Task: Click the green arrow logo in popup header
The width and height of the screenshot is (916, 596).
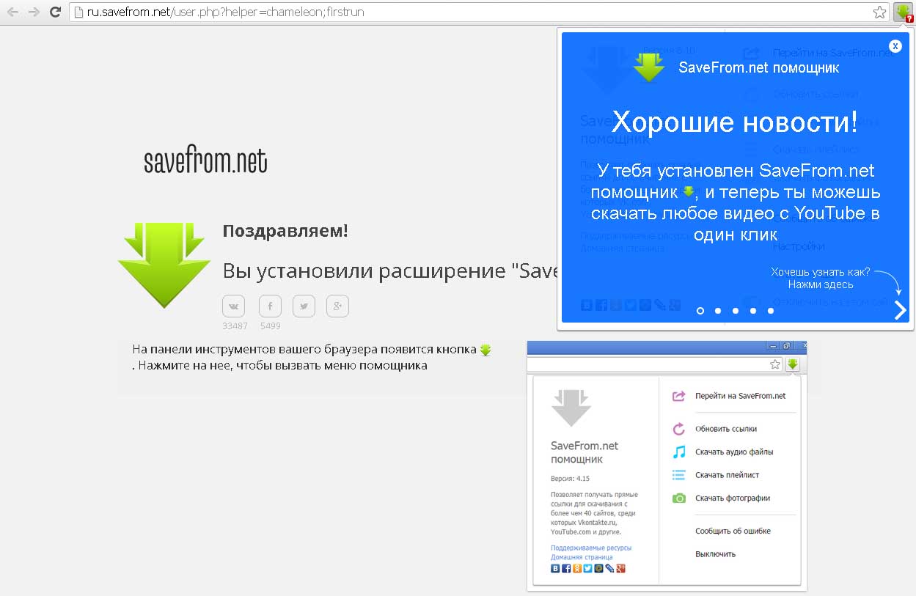Action: click(649, 67)
